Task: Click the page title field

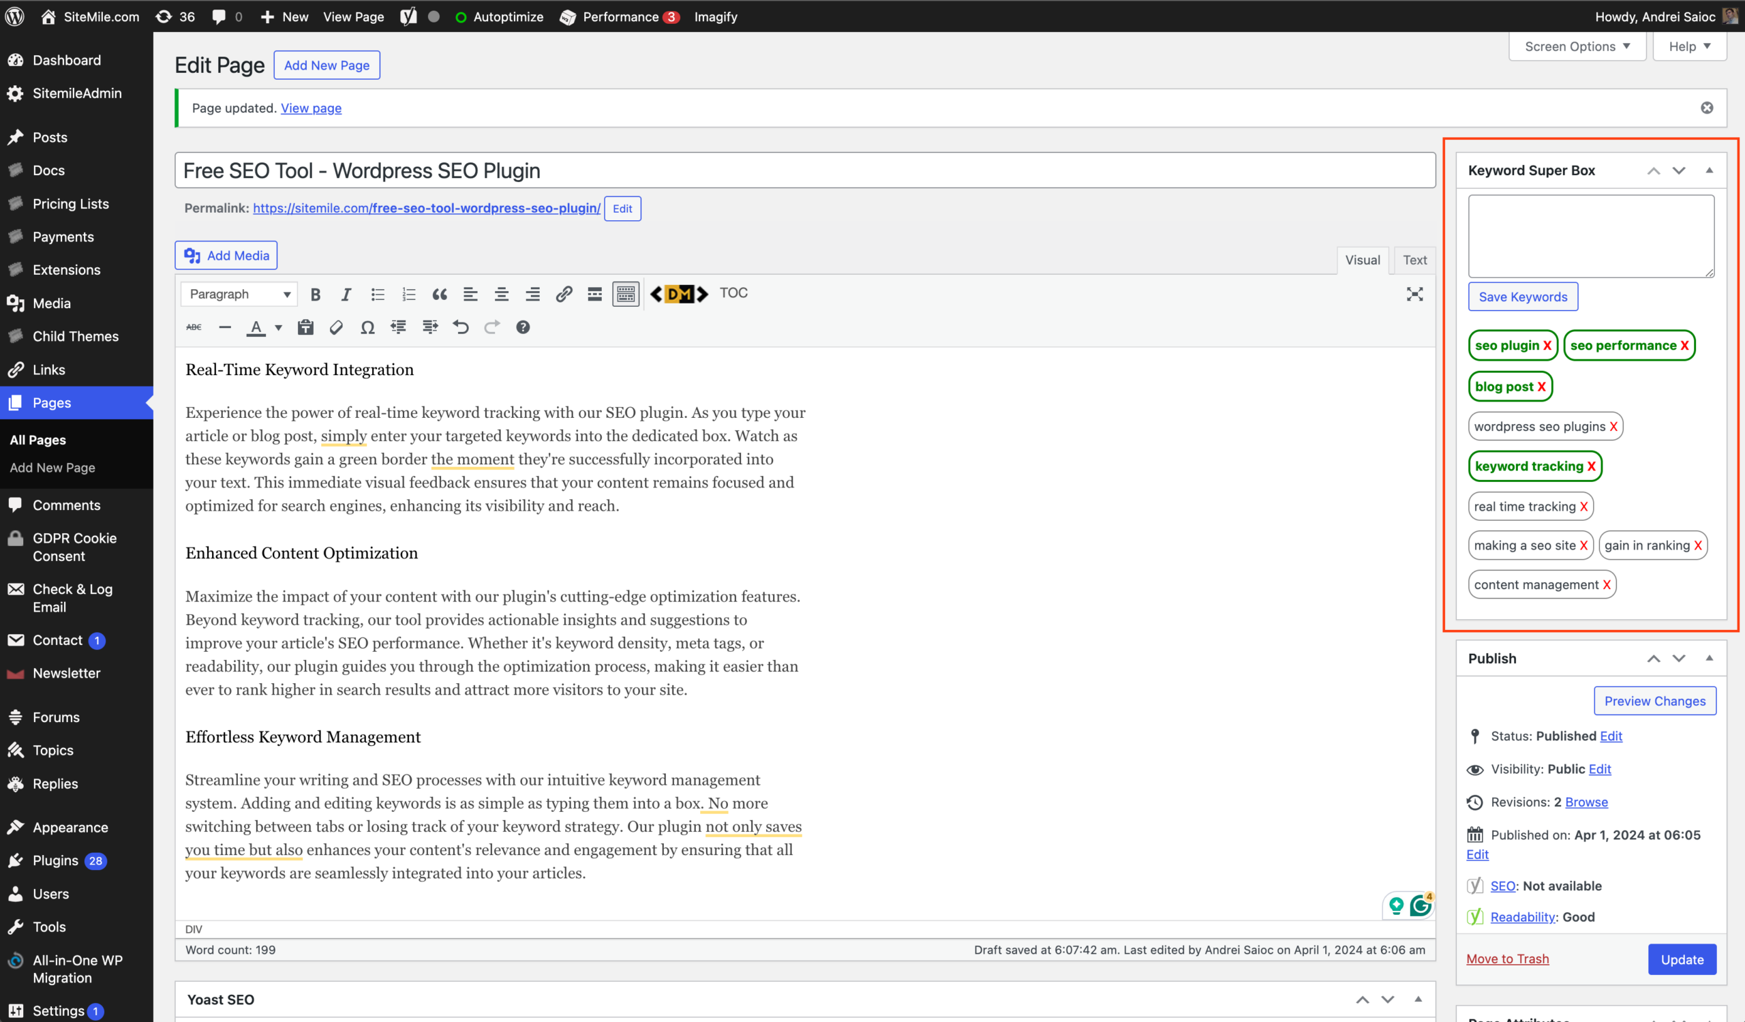Action: tap(804, 170)
